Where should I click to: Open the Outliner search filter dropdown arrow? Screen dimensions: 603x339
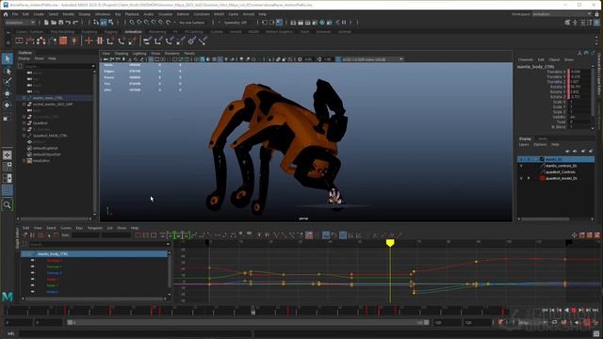93,66
